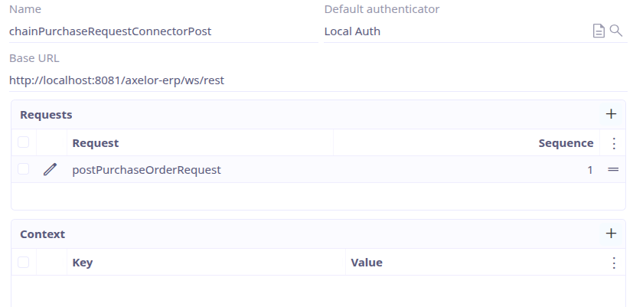The height and width of the screenshot is (307, 633).
Task: Sort Requests grid by Sequence column
Action: (566, 143)
